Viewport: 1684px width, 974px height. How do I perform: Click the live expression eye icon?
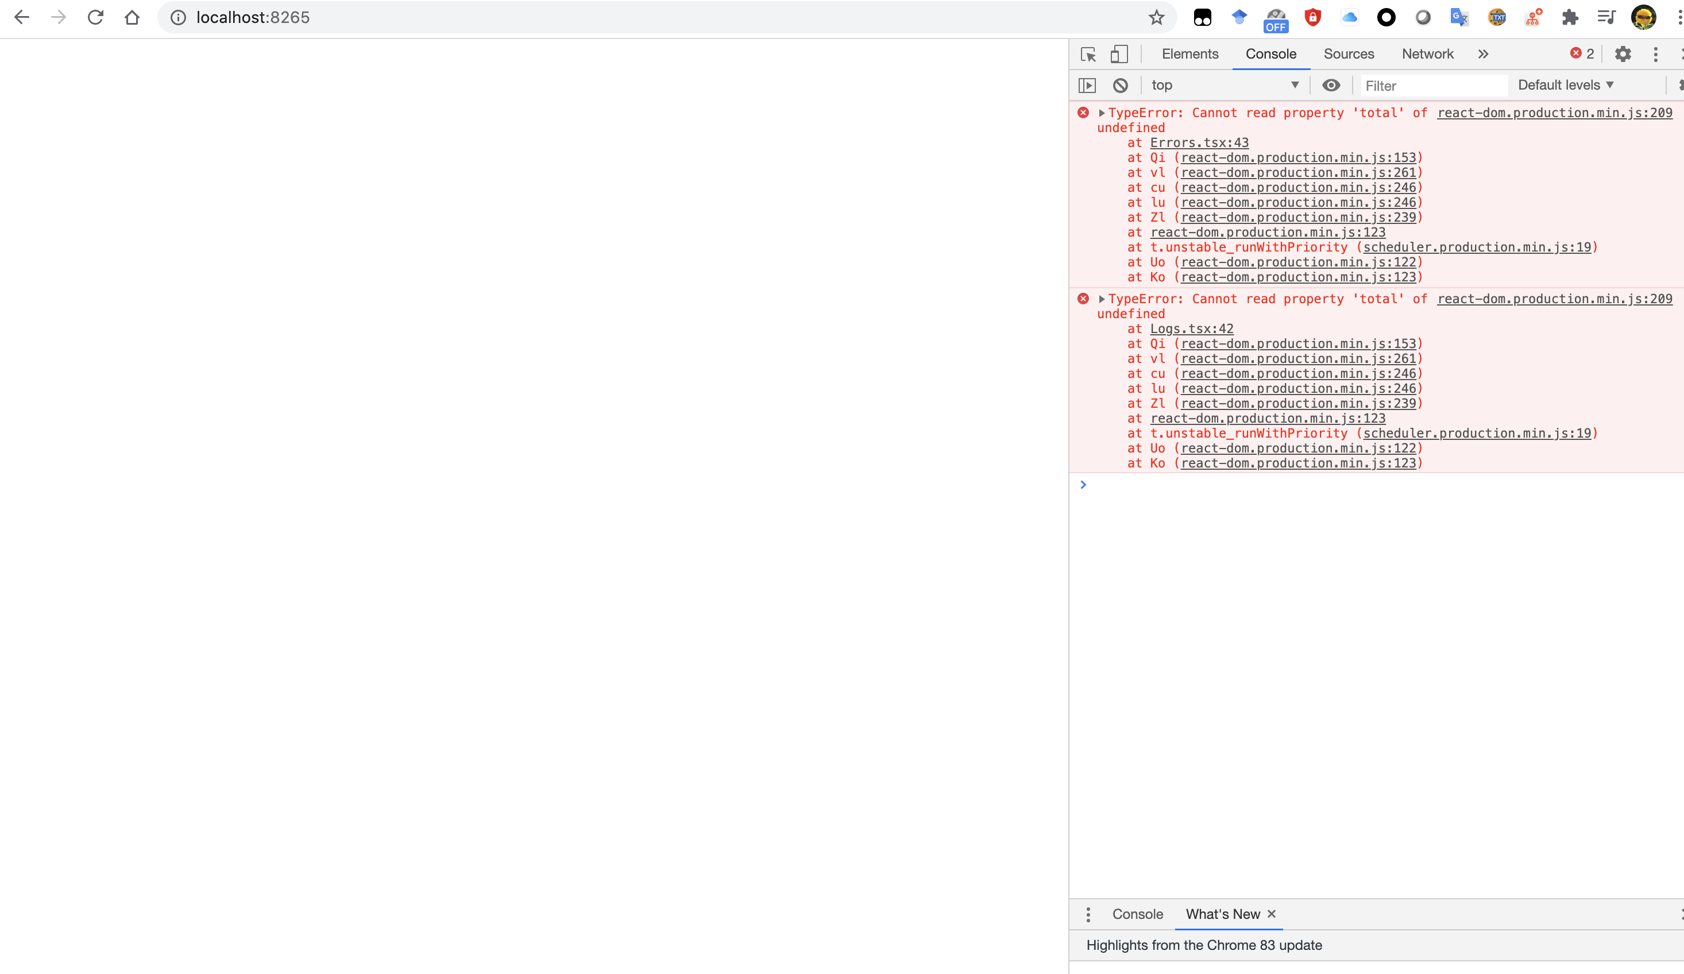tap(1331, 86)
